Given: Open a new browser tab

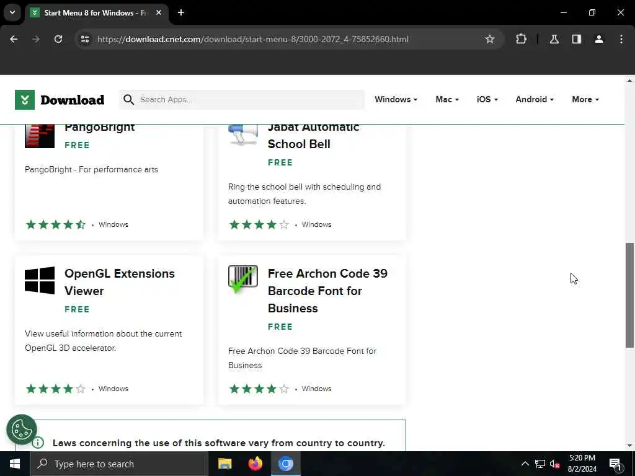Looking at the screenshot, I should pos(181,12).
